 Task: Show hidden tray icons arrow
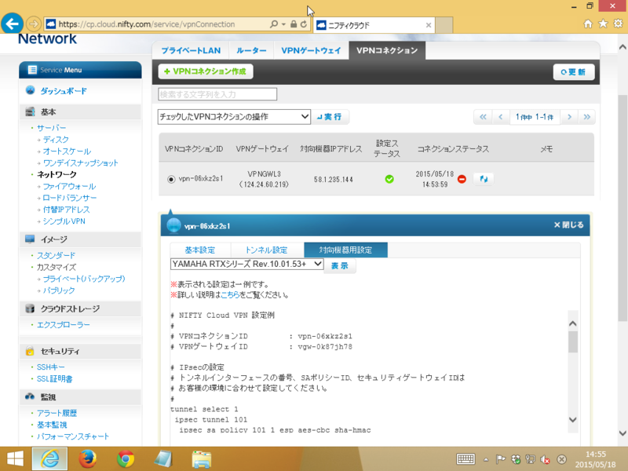pyautogui.click(x=486, y=459)
